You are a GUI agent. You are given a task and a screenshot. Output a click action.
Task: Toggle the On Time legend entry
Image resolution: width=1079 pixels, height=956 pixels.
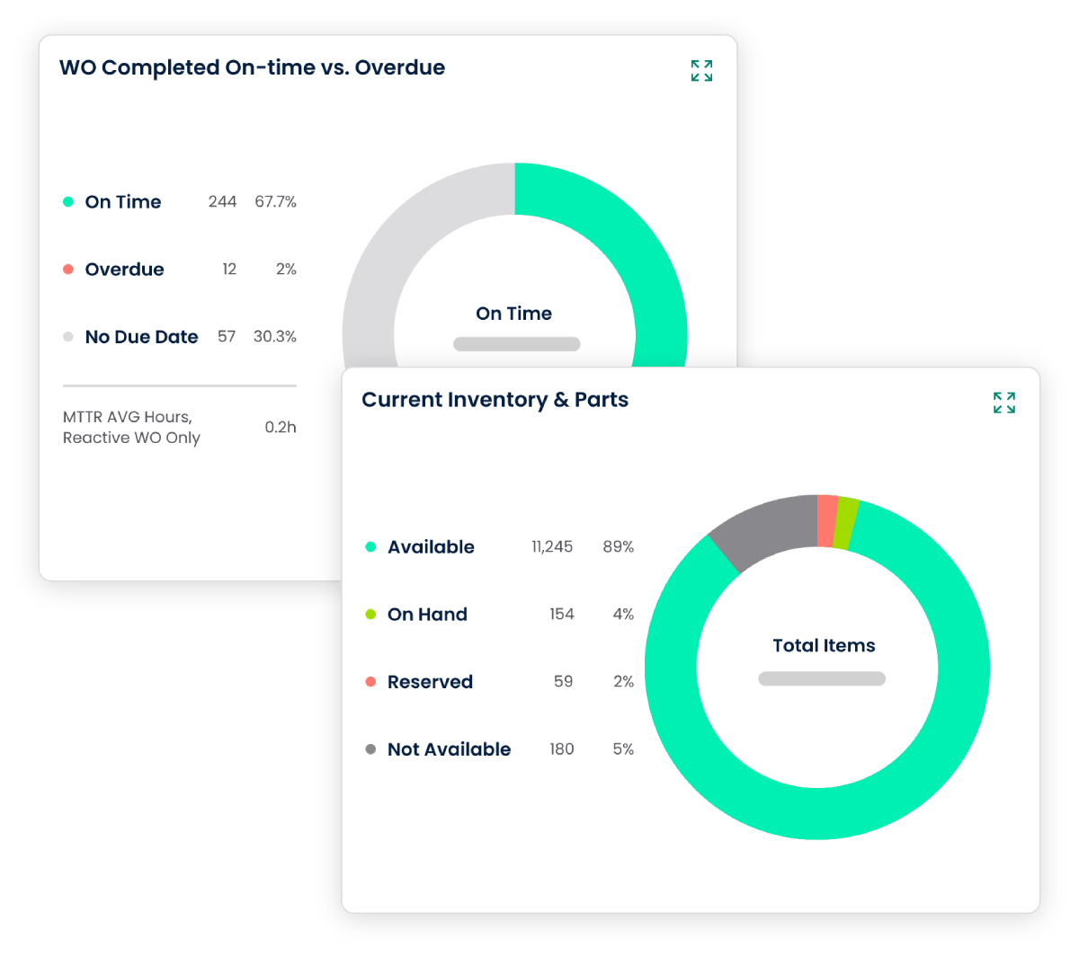pos(122,201)
